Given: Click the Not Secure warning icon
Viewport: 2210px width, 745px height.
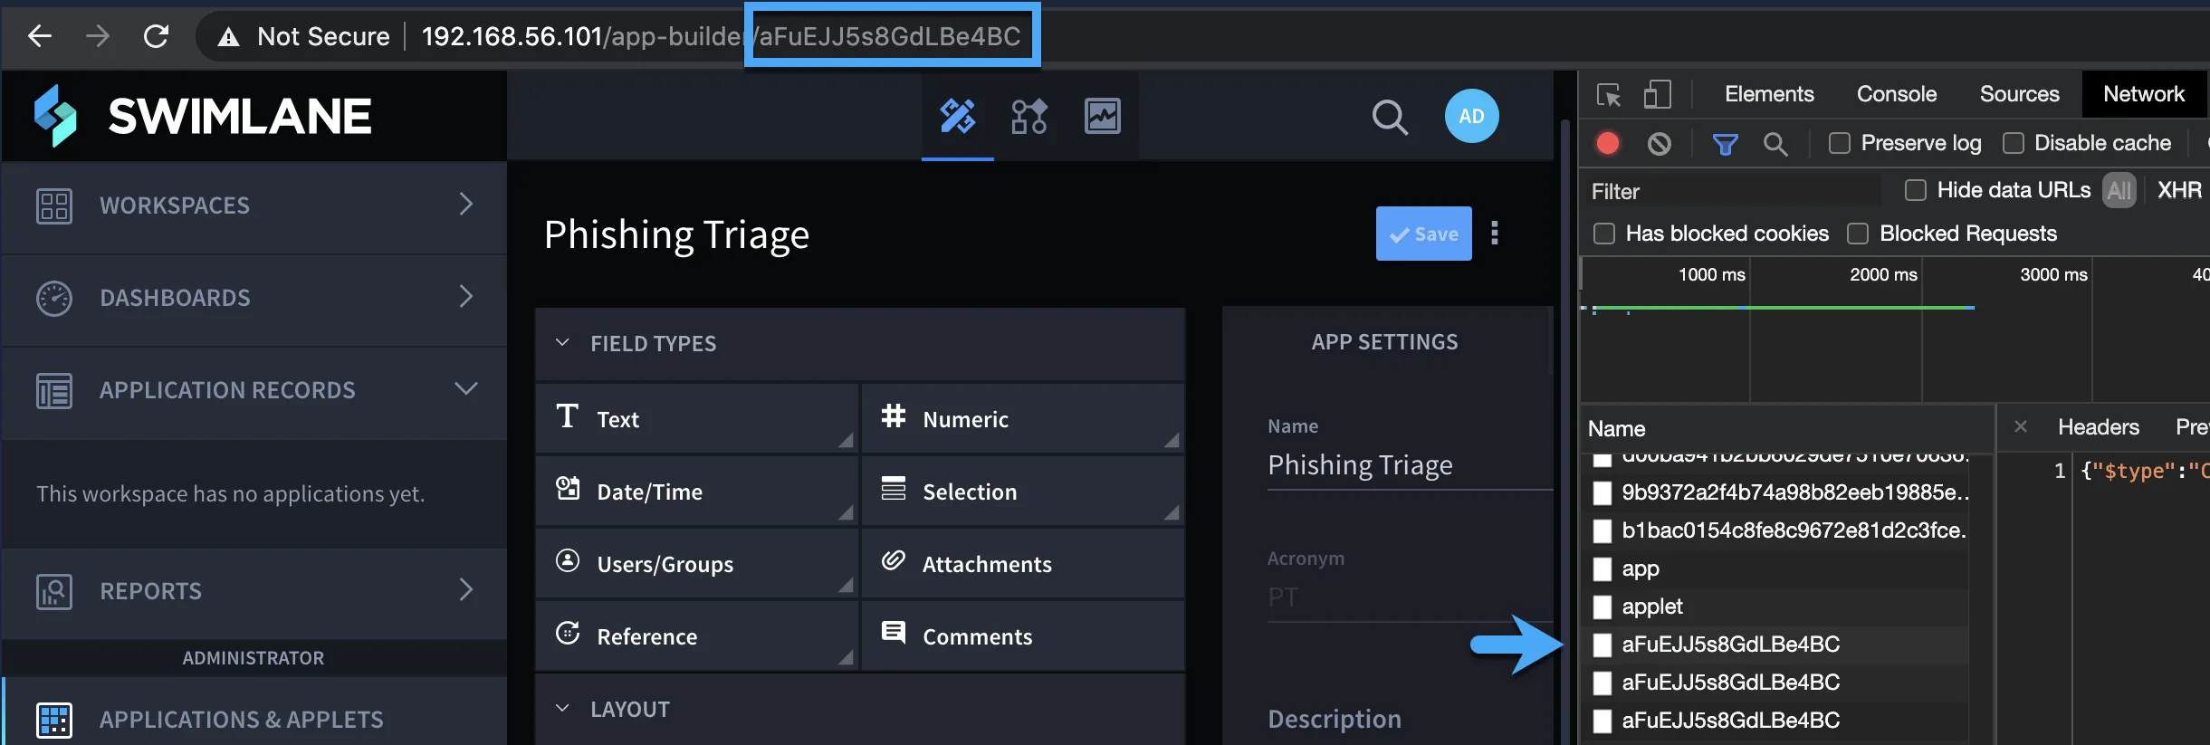Looking at the screenshot, I should click(228, 37).
